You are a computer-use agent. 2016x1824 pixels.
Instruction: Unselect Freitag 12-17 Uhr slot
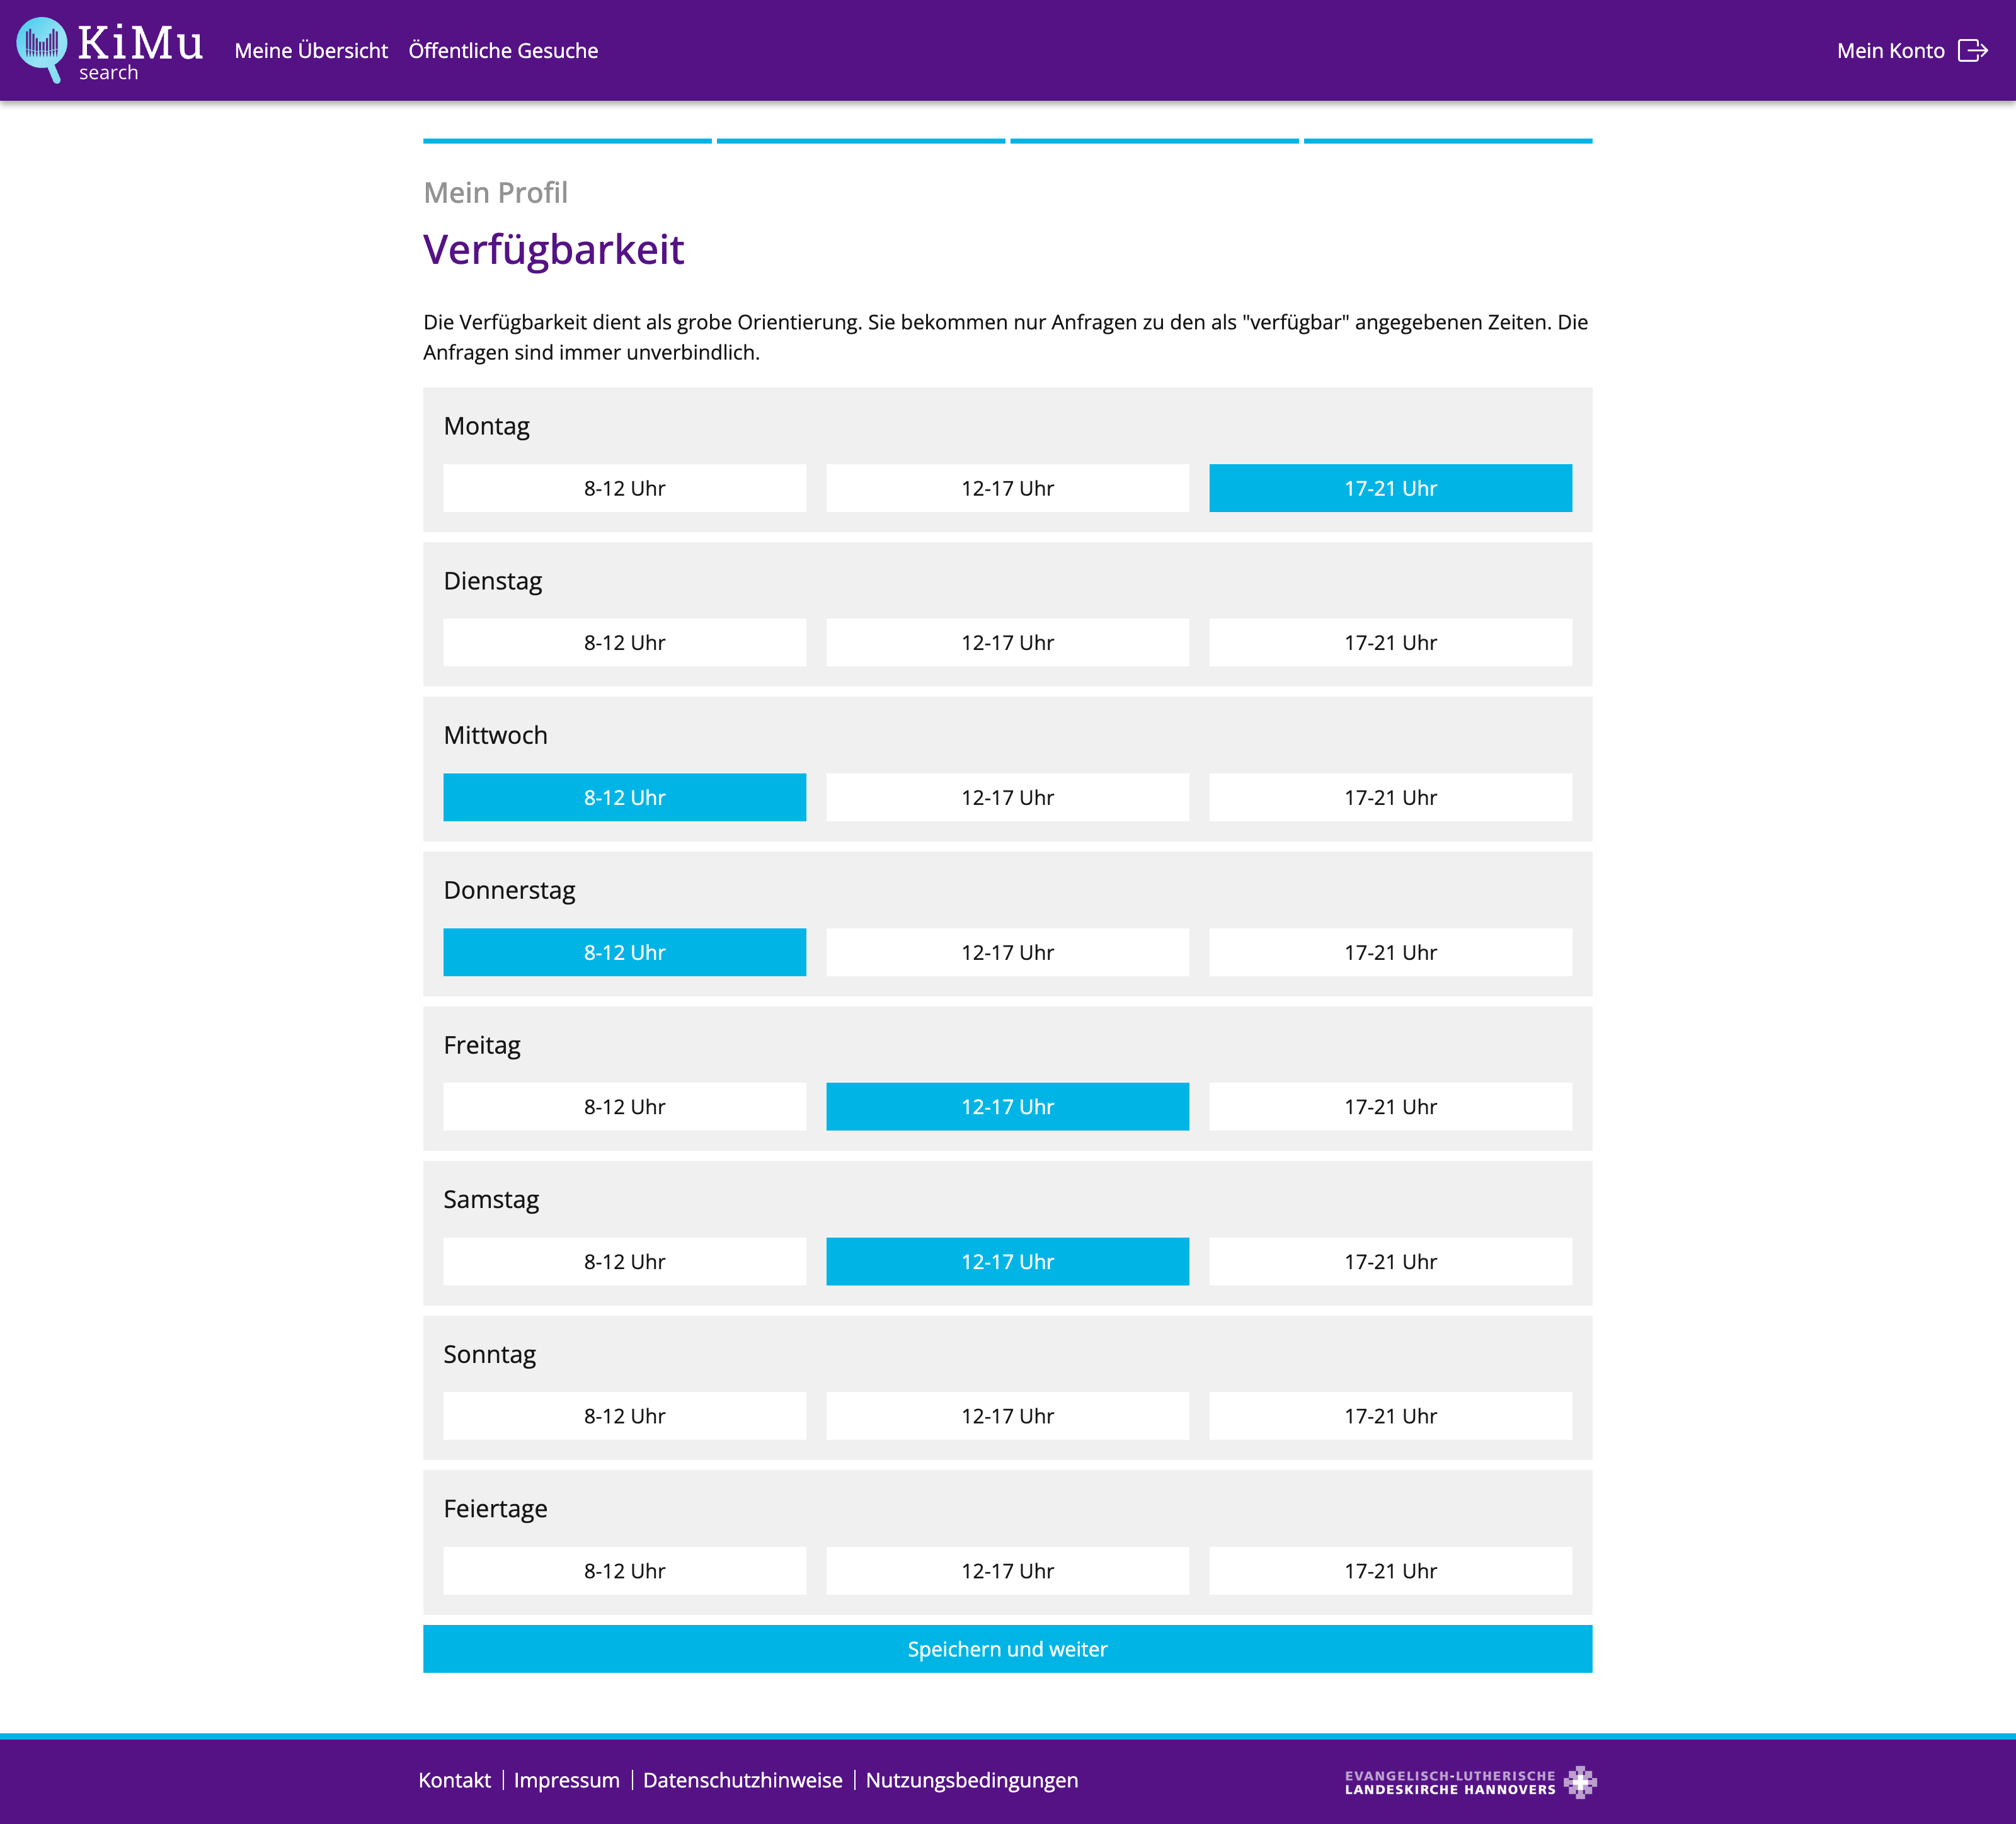pyautogui.click(x=1007, y=1106)
